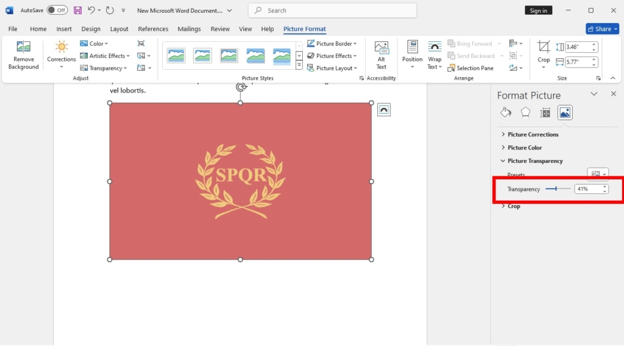
Task: Switch to the Design tab
Action: pos(91,29)
